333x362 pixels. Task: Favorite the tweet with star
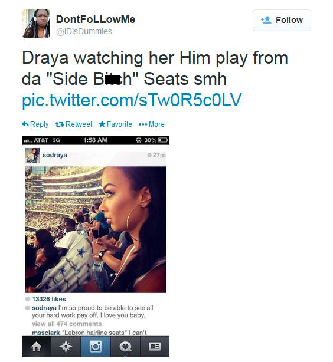click(x=115, y=124)
